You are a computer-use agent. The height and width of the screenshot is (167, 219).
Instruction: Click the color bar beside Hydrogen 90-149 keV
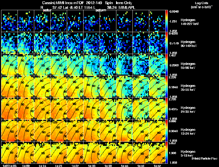[166, 43]
